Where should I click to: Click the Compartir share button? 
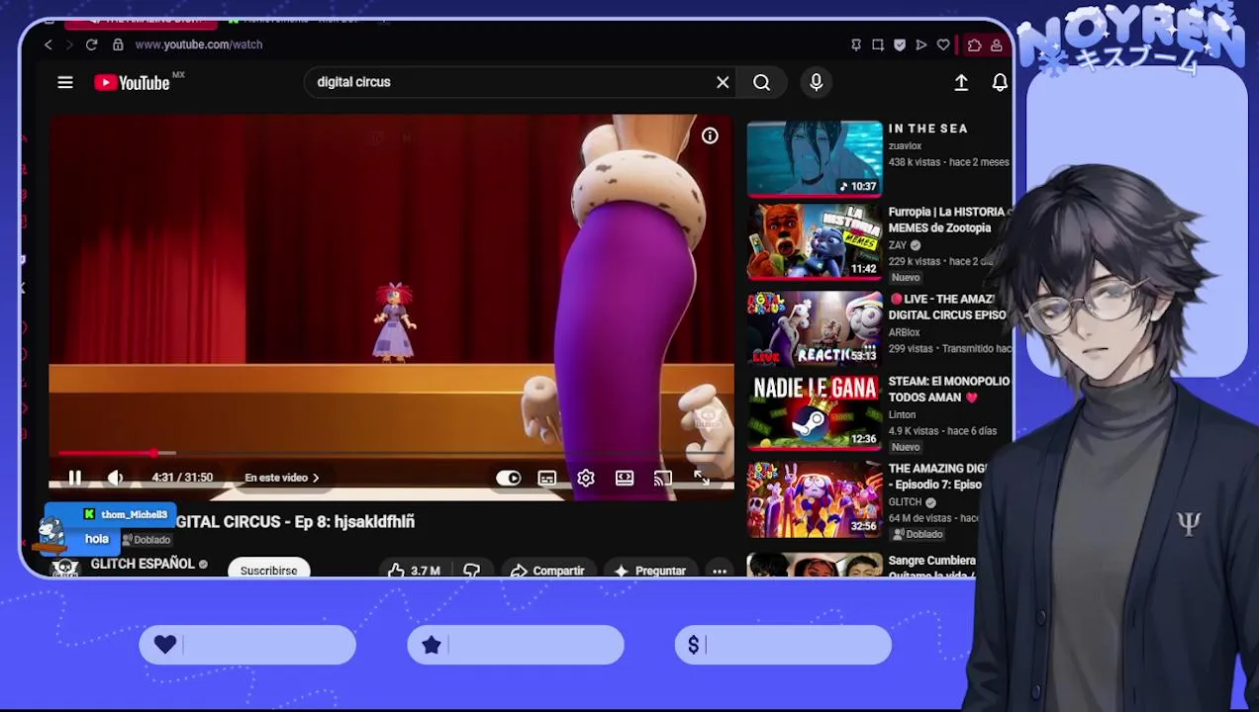point(547,571)
